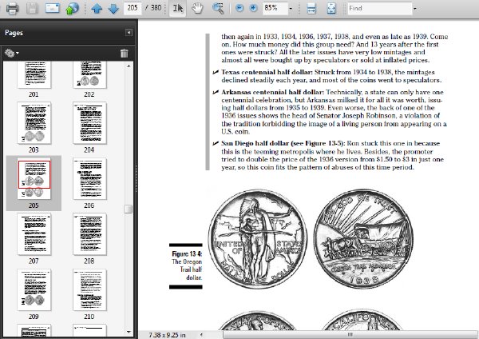Image resolution: width=479 pixels, height=339 pixels.
Task: Select the page 208 thumbnail
Action: coord(89,234)
